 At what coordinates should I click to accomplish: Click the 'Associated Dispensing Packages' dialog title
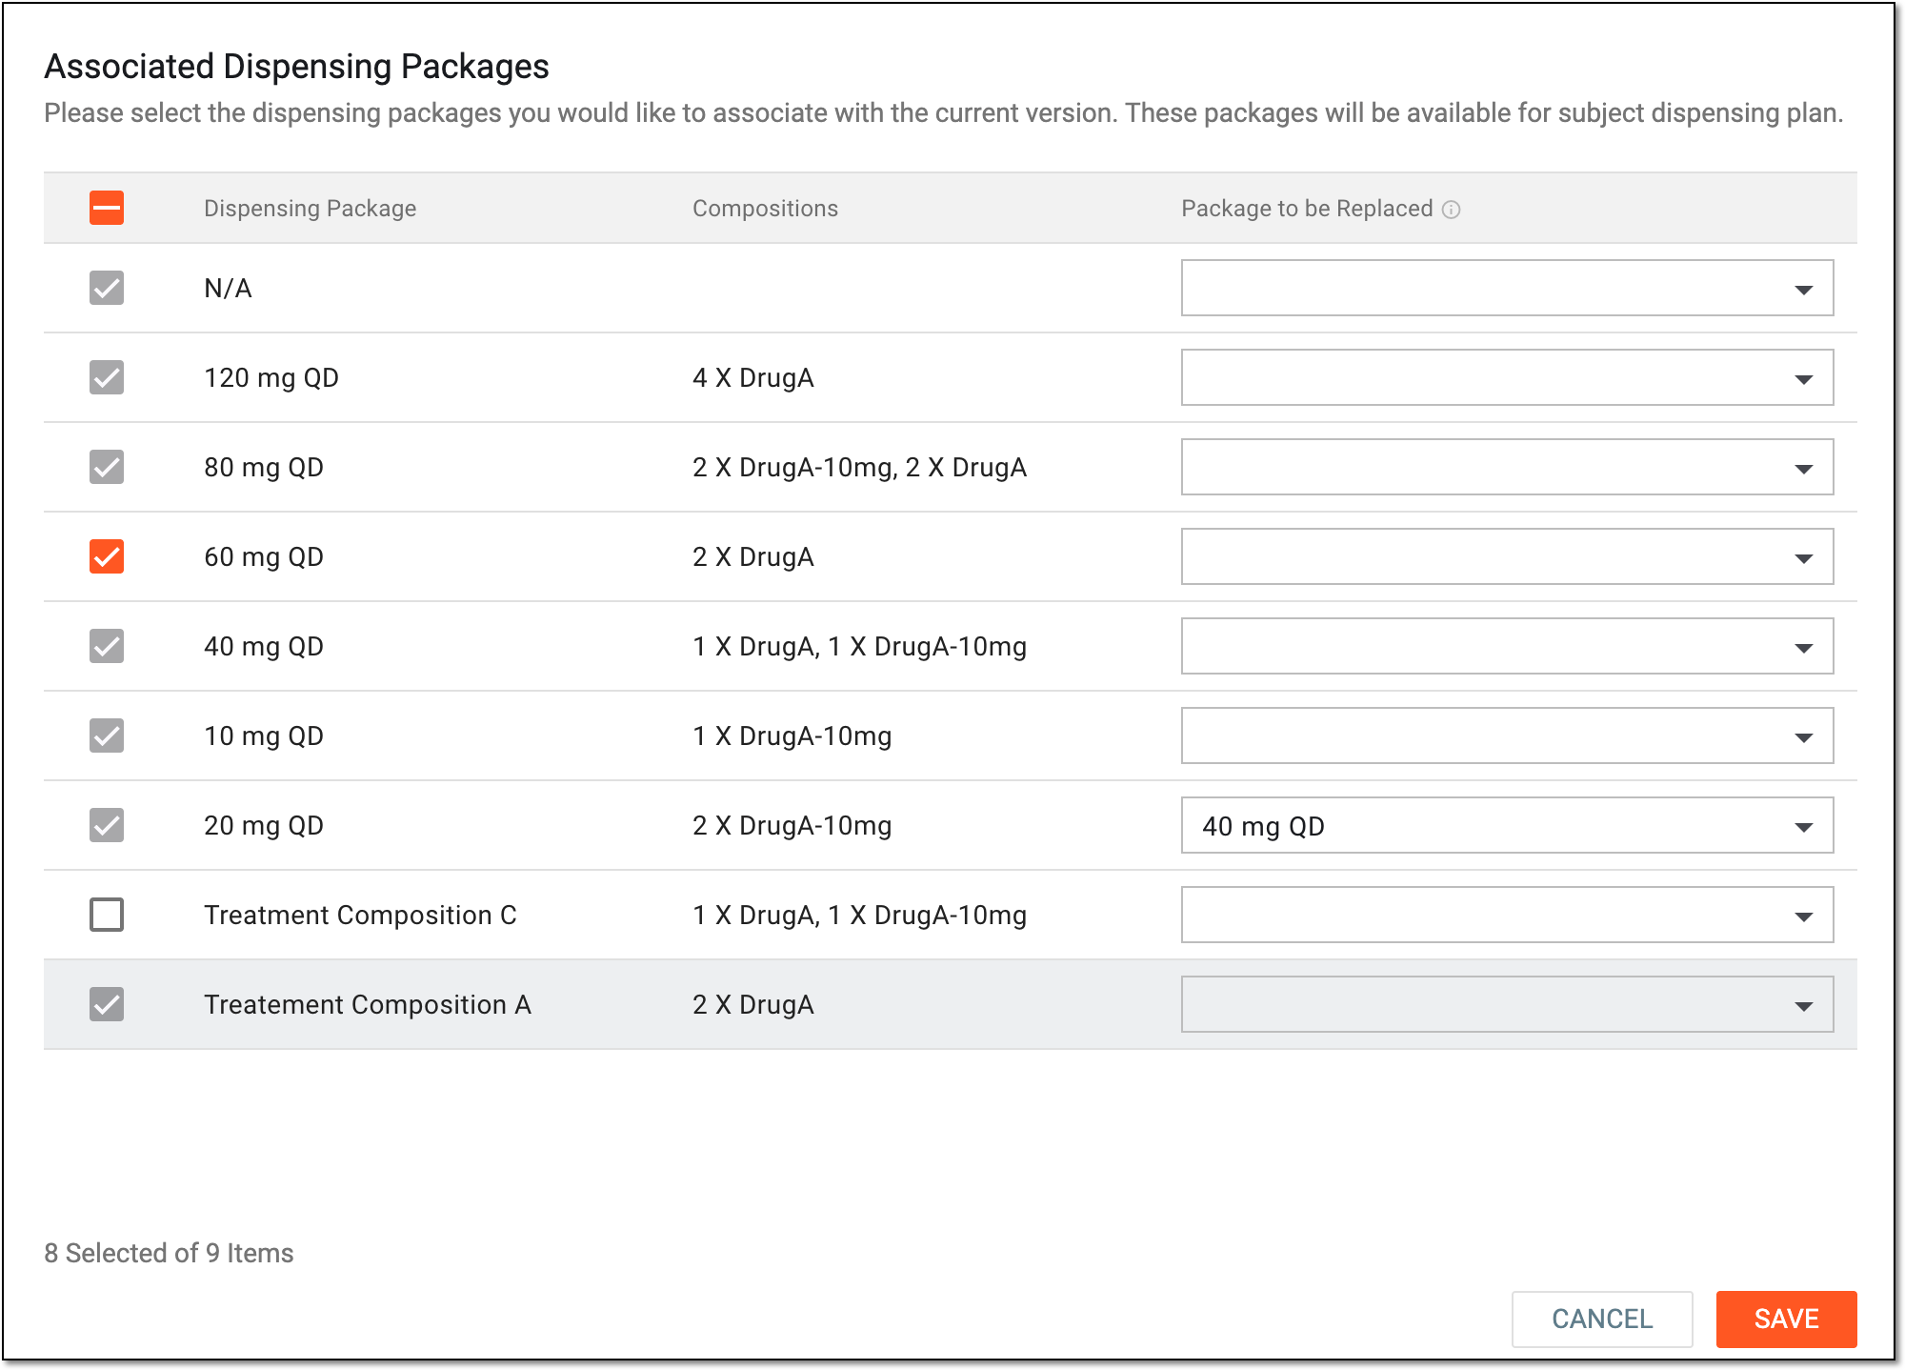pos(296,67)
